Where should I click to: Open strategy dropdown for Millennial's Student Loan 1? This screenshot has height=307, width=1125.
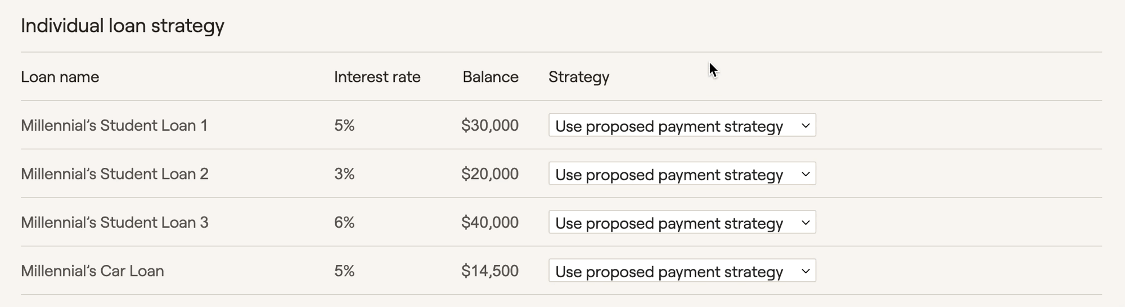pos(682,125)
